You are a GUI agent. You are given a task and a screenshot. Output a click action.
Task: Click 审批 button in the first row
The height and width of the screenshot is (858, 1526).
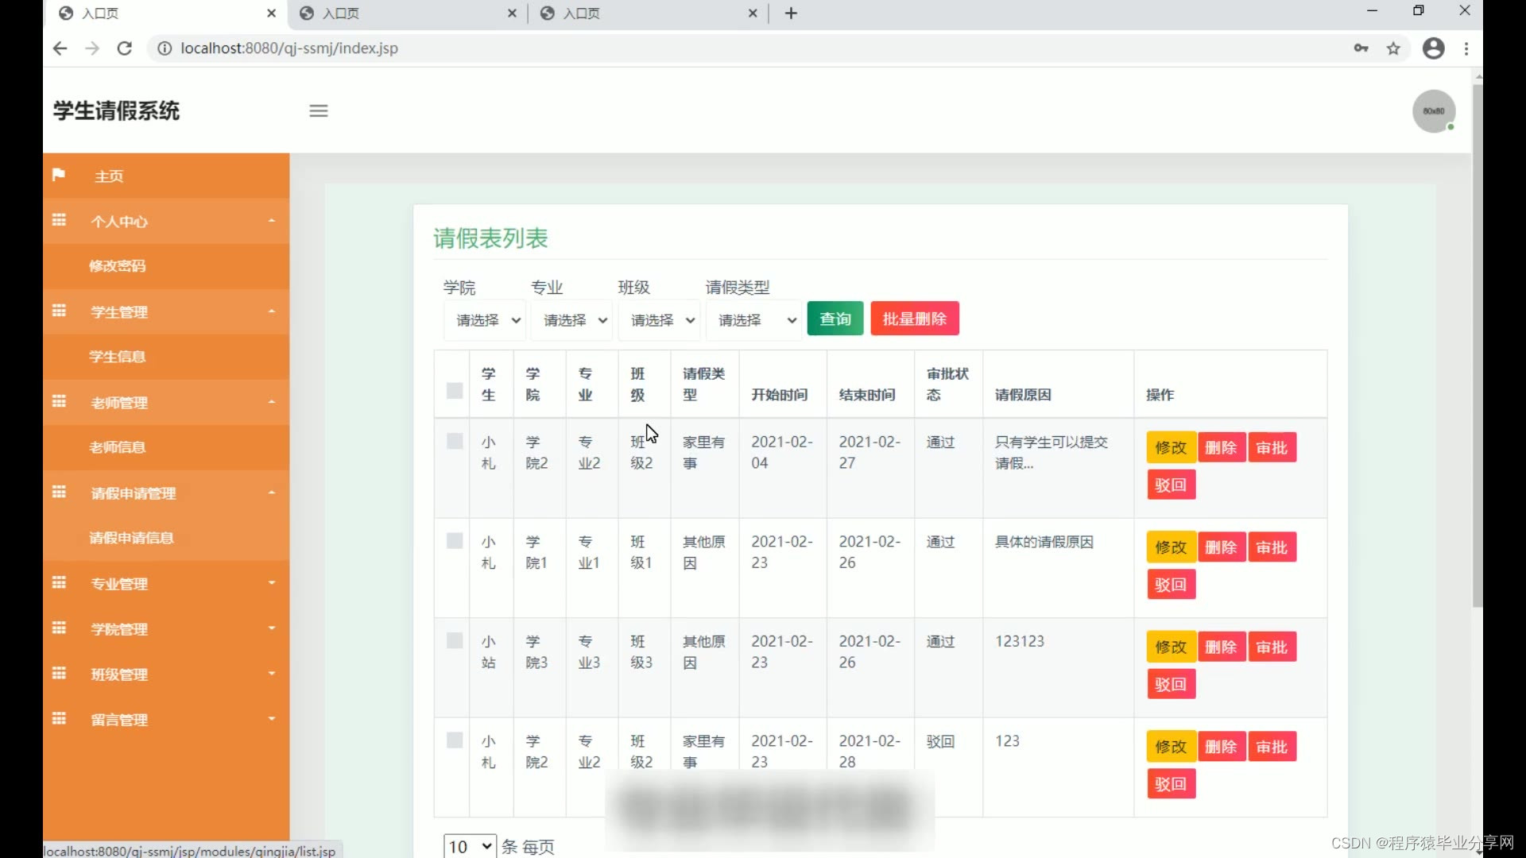[x=1272, y=448]
